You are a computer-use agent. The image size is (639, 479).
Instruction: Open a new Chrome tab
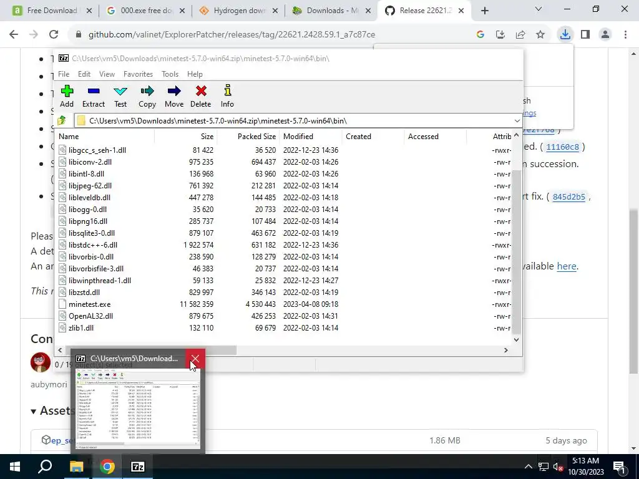[484, 11]
